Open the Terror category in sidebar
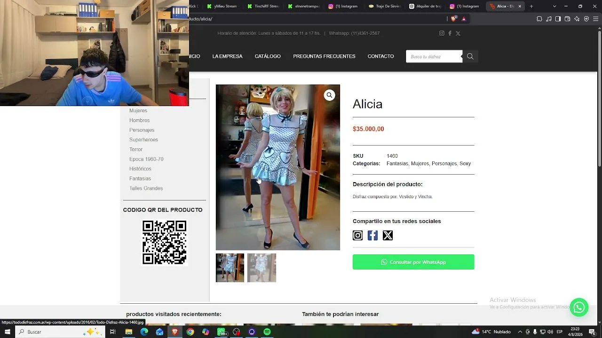This screenshot has width=602, height=338. tap(136, 150)
